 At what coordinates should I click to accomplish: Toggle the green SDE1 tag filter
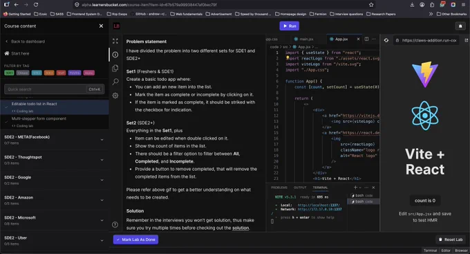[9, 73]
